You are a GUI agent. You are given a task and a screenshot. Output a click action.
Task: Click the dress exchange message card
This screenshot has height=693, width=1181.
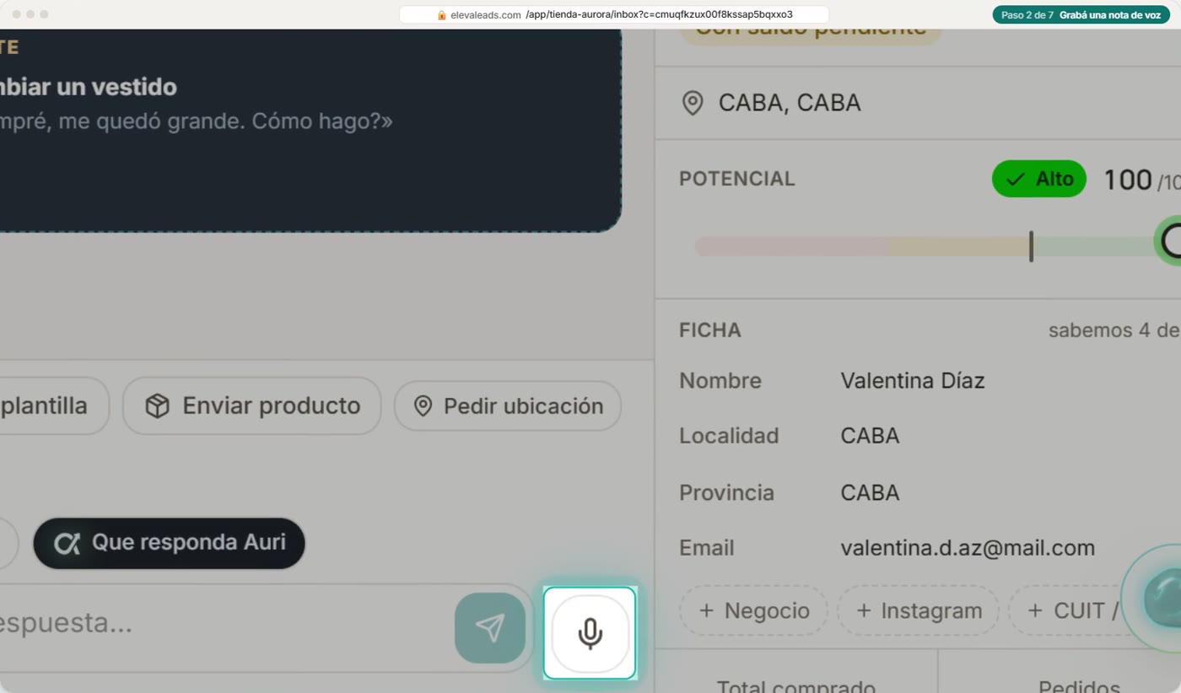310,131
